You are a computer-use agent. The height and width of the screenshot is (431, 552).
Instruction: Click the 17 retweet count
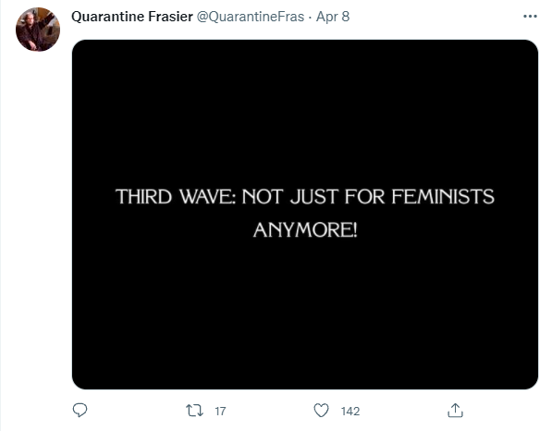(x=220, y=412)
